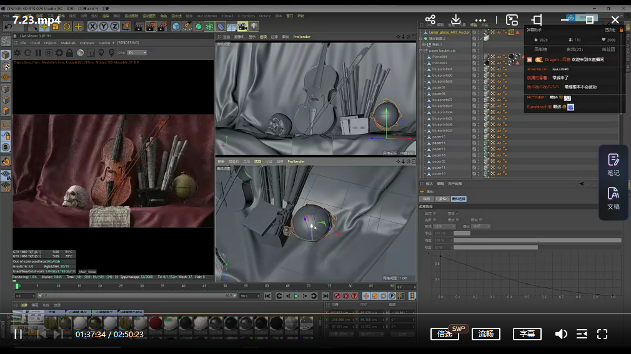Screen dimensions: 631x354
Task: Open Live Viewer Compare menu
Action: (87, 43)
